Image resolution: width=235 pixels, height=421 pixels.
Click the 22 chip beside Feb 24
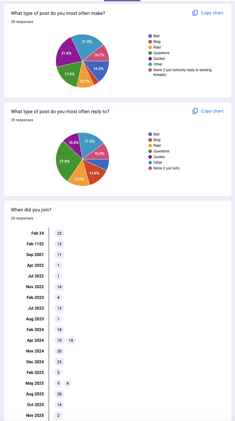[59, 233]
